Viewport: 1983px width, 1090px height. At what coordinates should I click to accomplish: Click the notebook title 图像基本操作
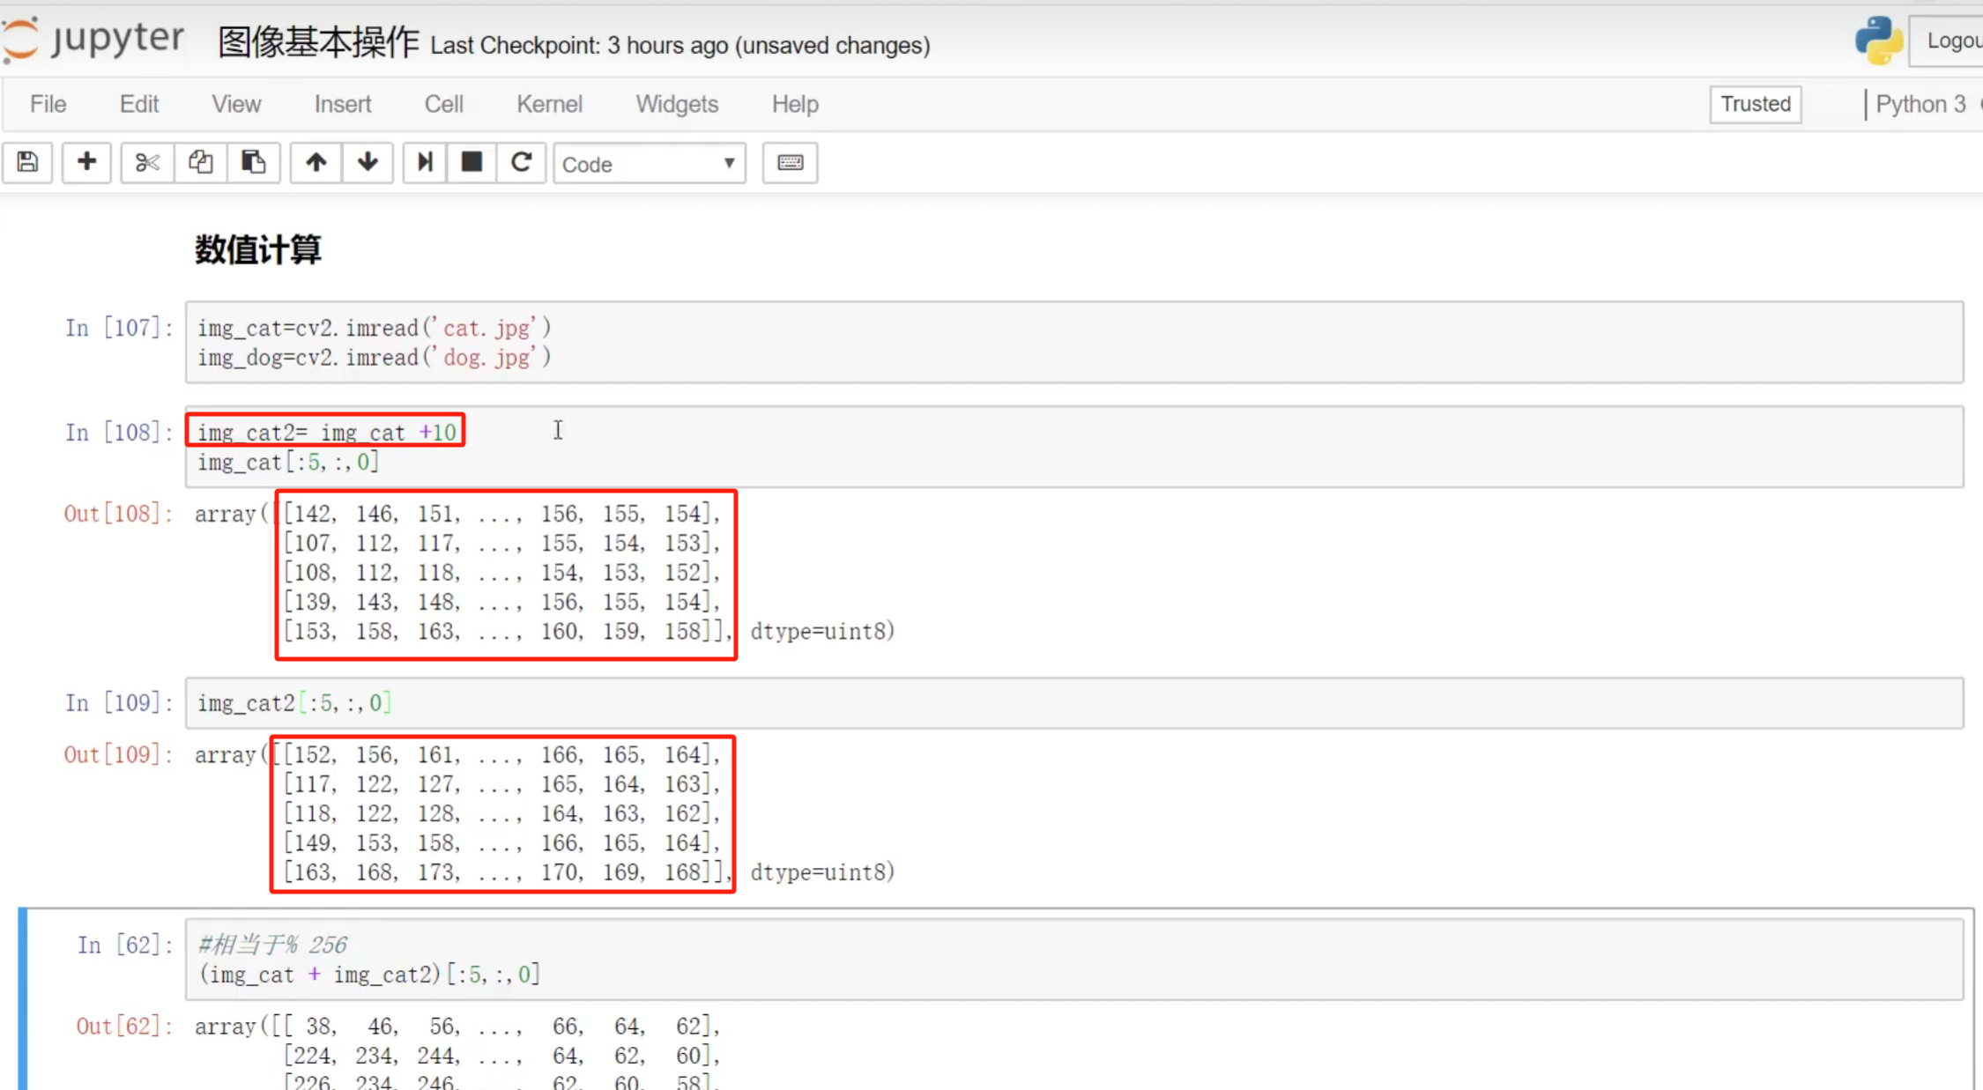318,42
